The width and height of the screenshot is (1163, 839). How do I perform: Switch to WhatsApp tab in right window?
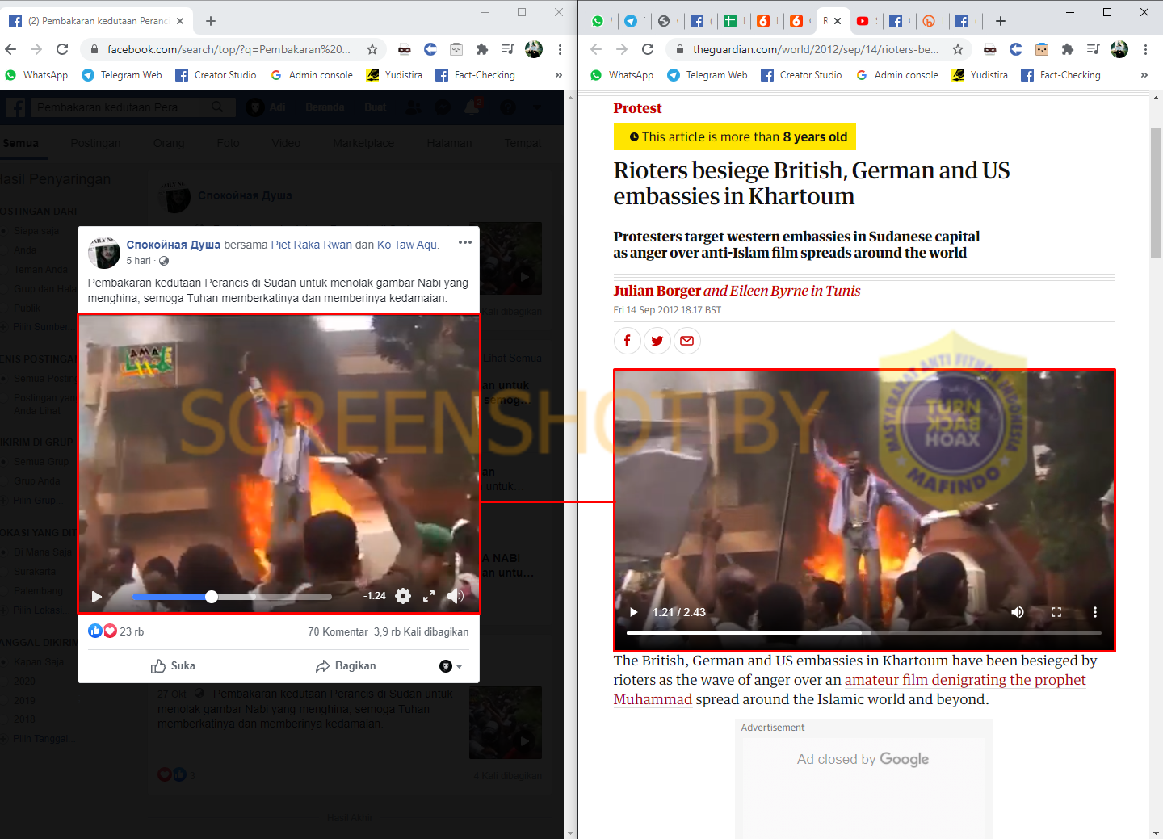point(598,21)
